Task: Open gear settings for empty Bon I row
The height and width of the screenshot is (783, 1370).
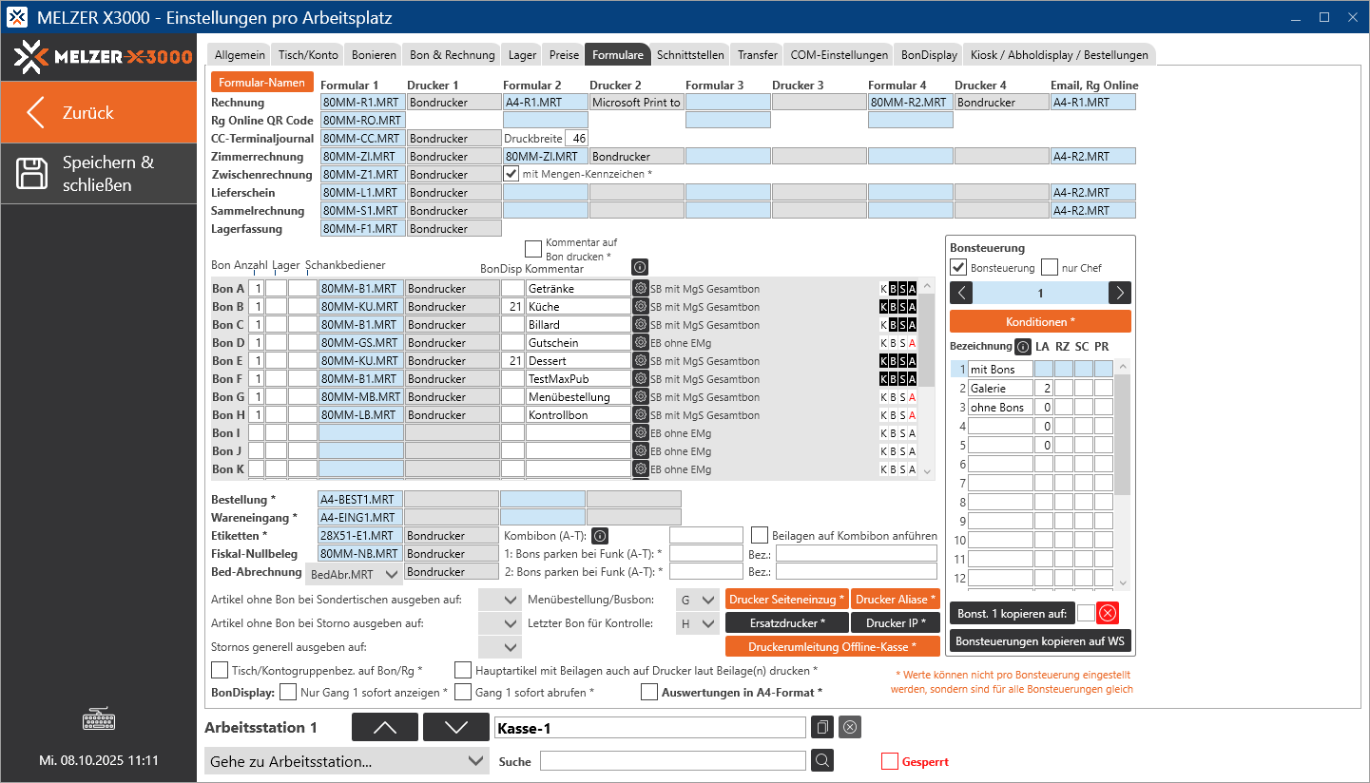Action: 641,432
